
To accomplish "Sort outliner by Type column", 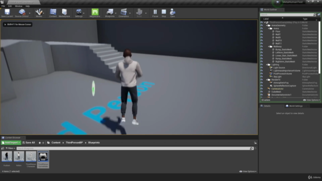I will point(305,19).
